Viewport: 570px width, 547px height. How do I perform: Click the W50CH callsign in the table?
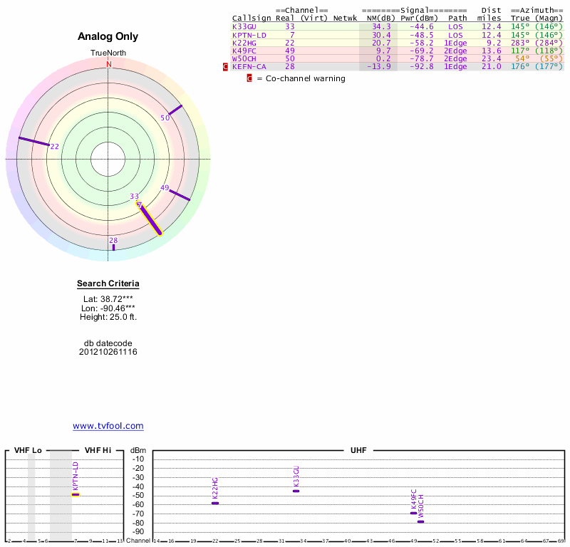click(x=244, y=59)
